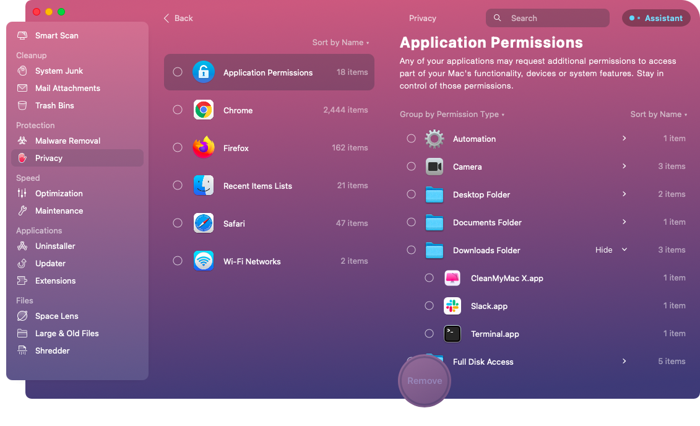This screenshot has width=700, height=426.
Task: Click the Desktop Folder blue folder icon
Action: point(434,194)
